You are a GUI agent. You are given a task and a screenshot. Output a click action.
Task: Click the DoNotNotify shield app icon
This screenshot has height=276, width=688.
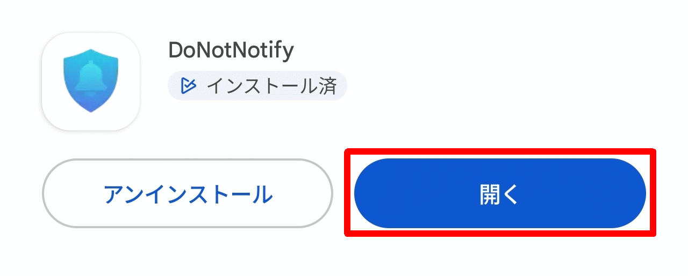[91, 81]
